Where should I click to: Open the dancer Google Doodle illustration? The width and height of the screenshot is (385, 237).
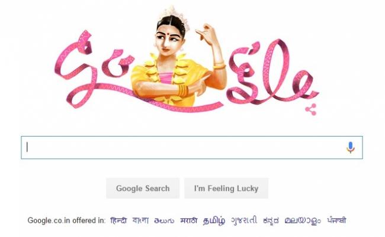(x=187, y=60)
